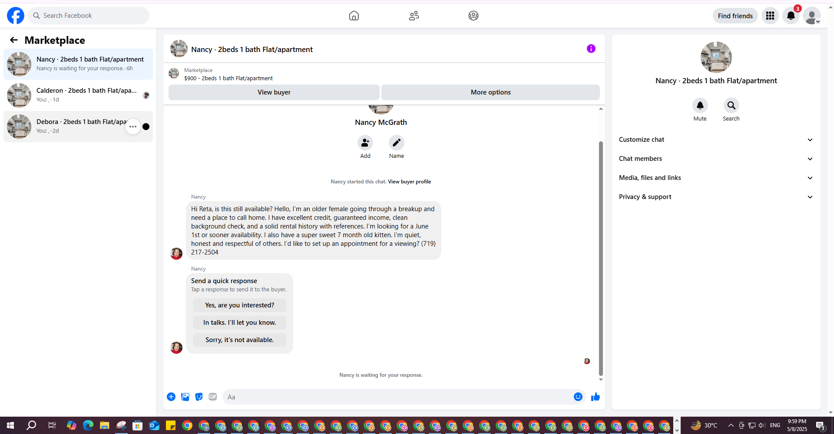834x434 pixels.
Task: Open View buyer profile link
Action: point(410,182)
